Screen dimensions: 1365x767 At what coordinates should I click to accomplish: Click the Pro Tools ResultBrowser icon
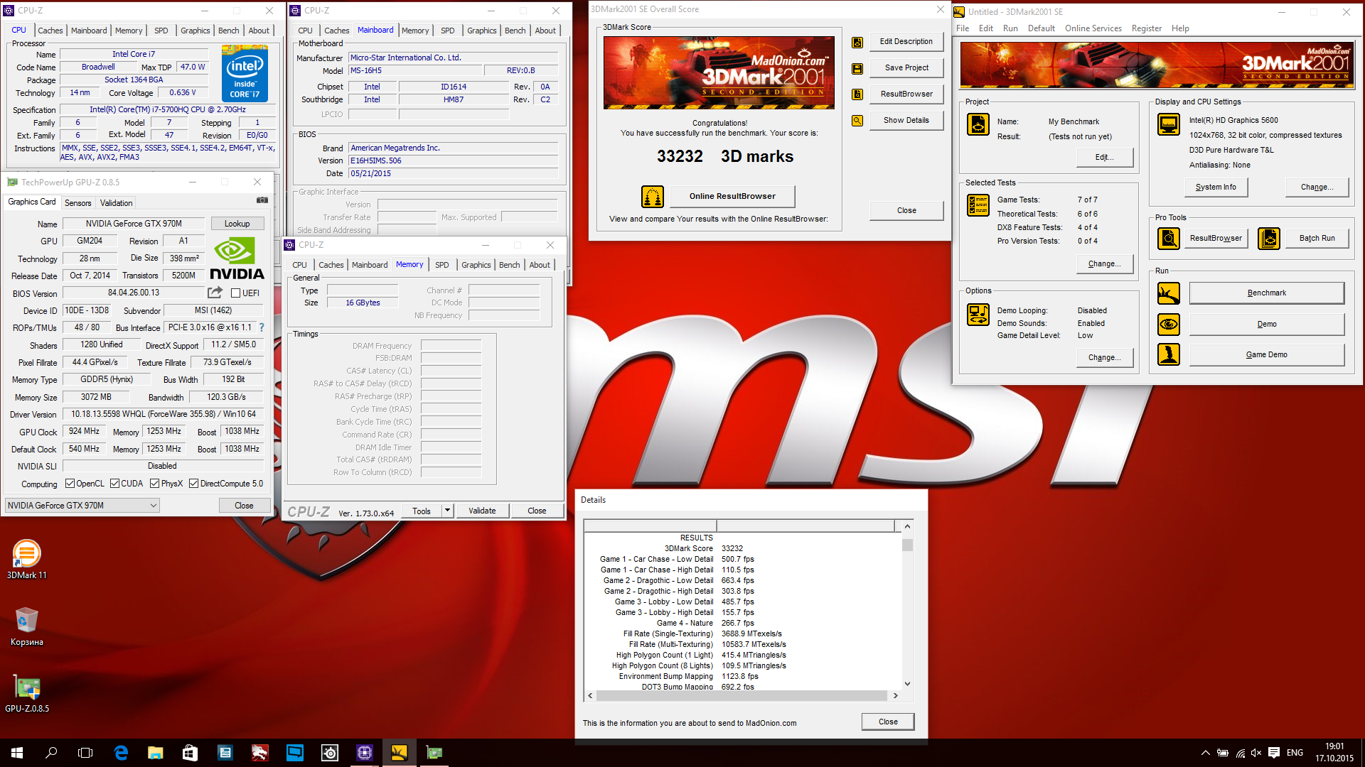pyautogui.click(x=1169, y=239)
